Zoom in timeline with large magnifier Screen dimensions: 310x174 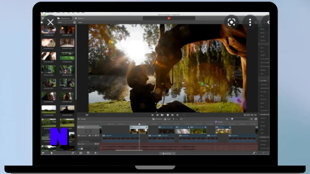[x=252, y=119]
